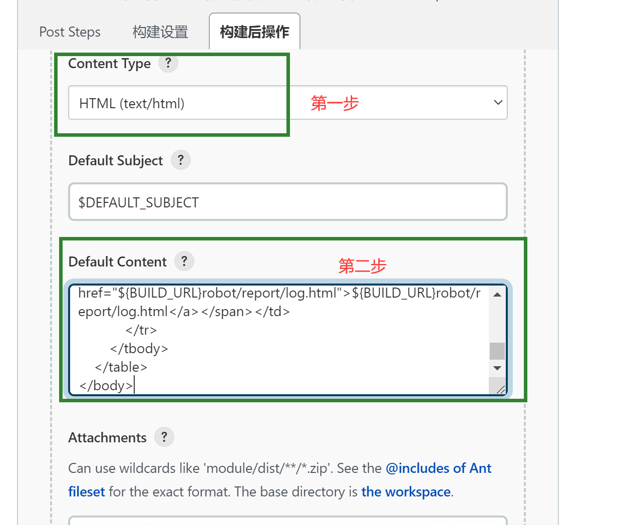
Task: Click inside the Default Content textarea
Action: (280, 341)
